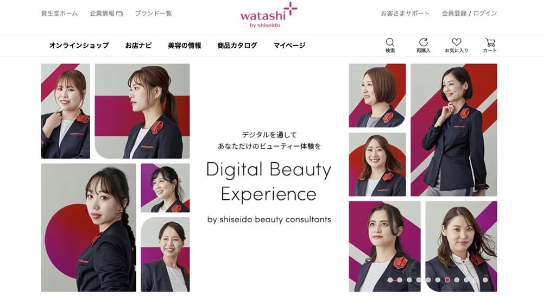The width and height of the screenshot is (543, 303).
Task: Click external window icon beside 企業情報
Action: point(119,14)
